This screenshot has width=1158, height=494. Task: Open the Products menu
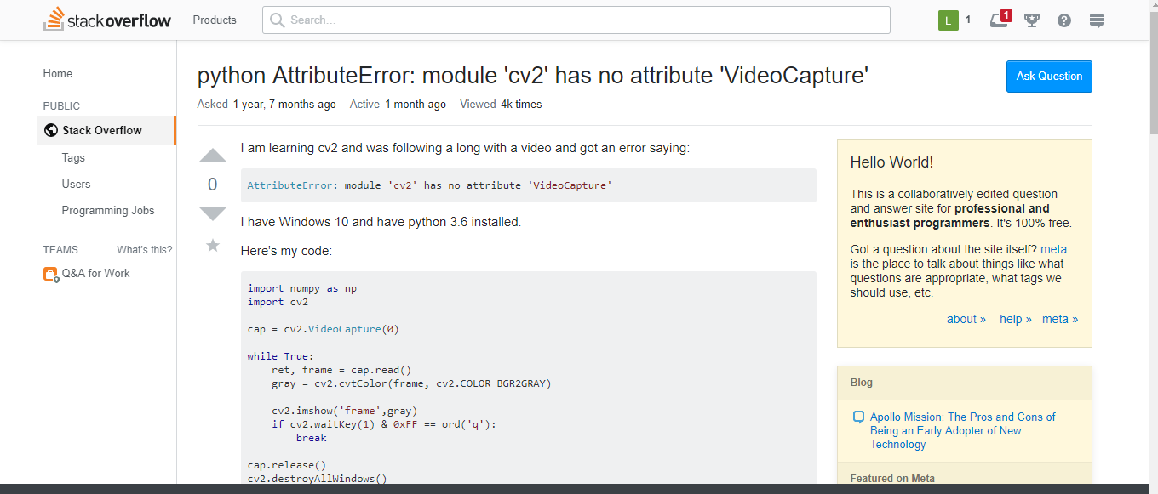click(x=215, y=20)
